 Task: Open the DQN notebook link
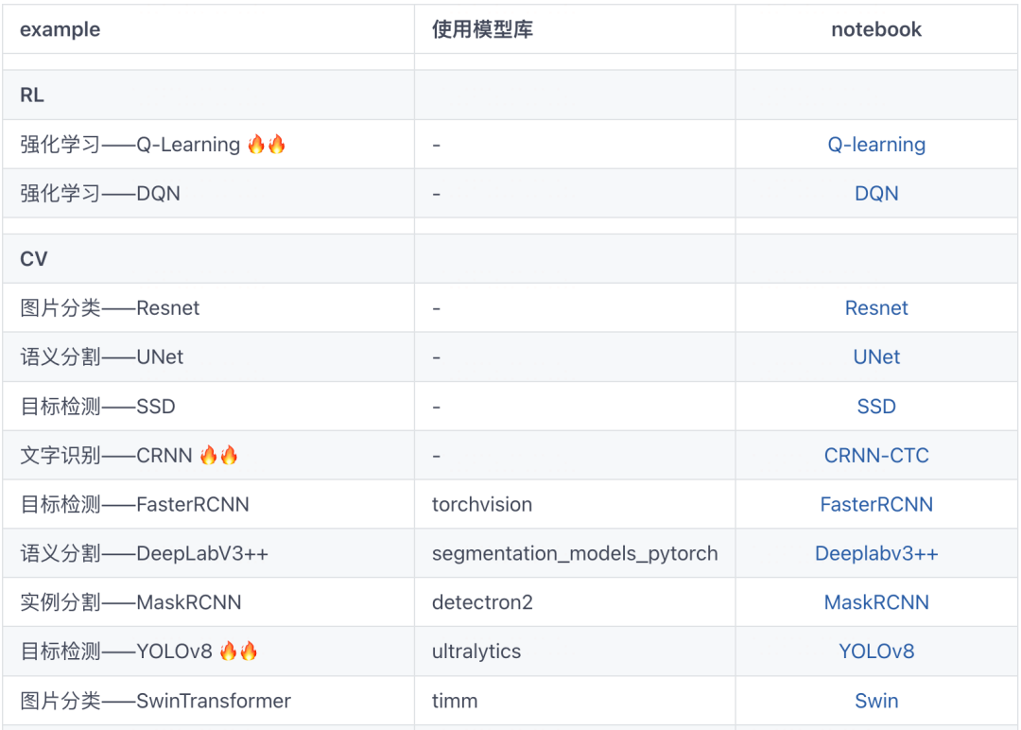tap(876, 194)
